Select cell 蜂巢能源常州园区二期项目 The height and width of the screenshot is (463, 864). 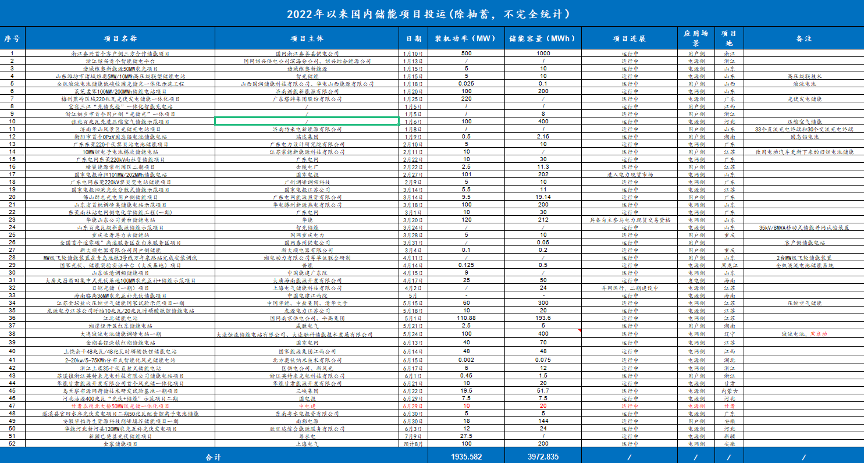coord(120,167)
